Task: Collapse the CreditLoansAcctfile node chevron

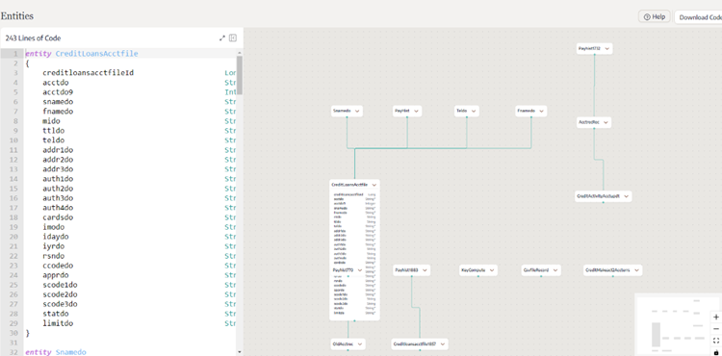Action: [x=374, y=185]
